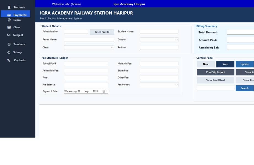Focus the Total Demand field
The height and width of the screenshot is (165, 254).
click(x=241, y=32)
